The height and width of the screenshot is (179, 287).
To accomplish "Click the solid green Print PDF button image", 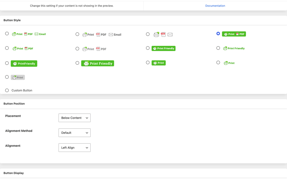I will pos(234,34).
